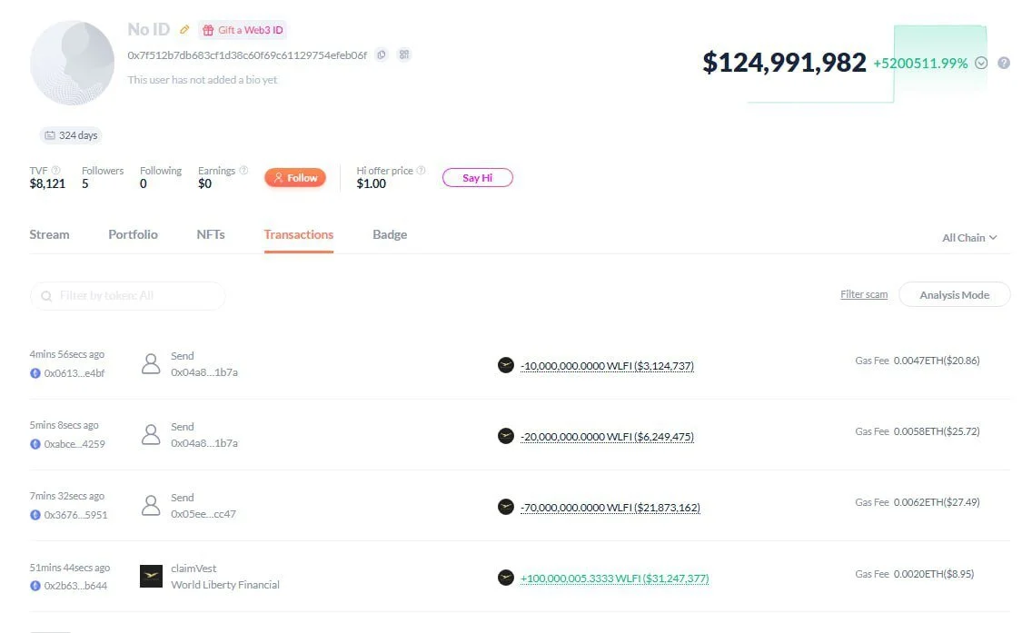Switch to the Portfolio tab
The image size is (1022, 633).
coord(133,234)
